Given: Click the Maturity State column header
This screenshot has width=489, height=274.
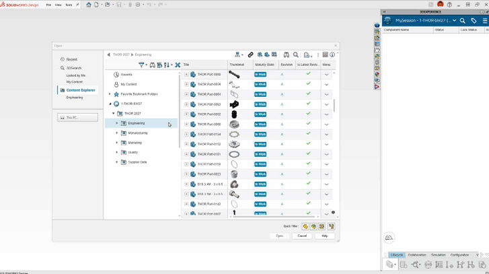Looking at the screenshot, I should click(x=265, y=65).
